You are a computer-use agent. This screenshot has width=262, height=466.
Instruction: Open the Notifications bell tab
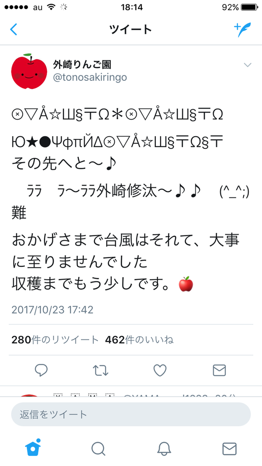(x=164, y=449)
